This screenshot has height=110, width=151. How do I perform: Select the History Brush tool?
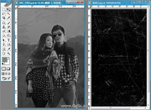9,27
